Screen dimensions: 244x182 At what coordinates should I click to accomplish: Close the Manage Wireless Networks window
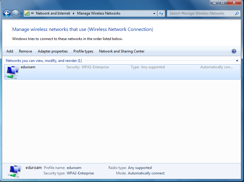pos(234,2)
